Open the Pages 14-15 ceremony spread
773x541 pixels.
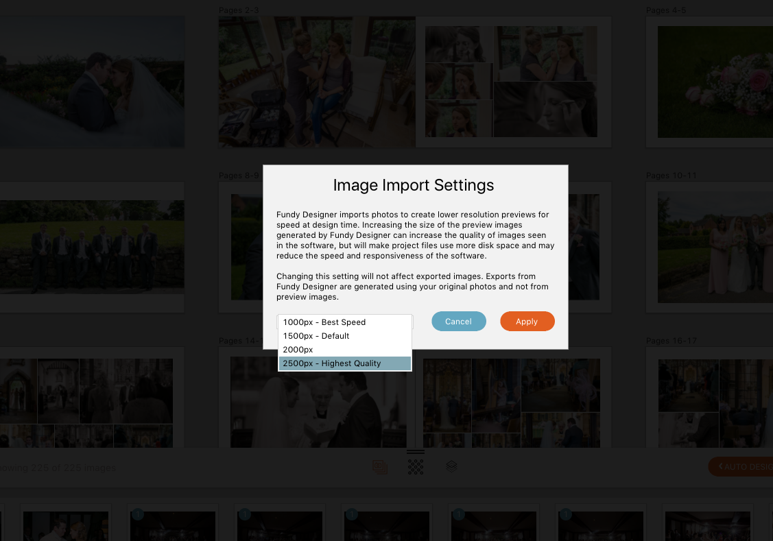(414, 398)
